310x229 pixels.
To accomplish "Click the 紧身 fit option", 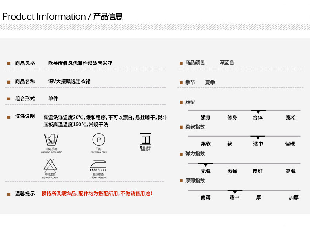I will [x=206, y=117].
